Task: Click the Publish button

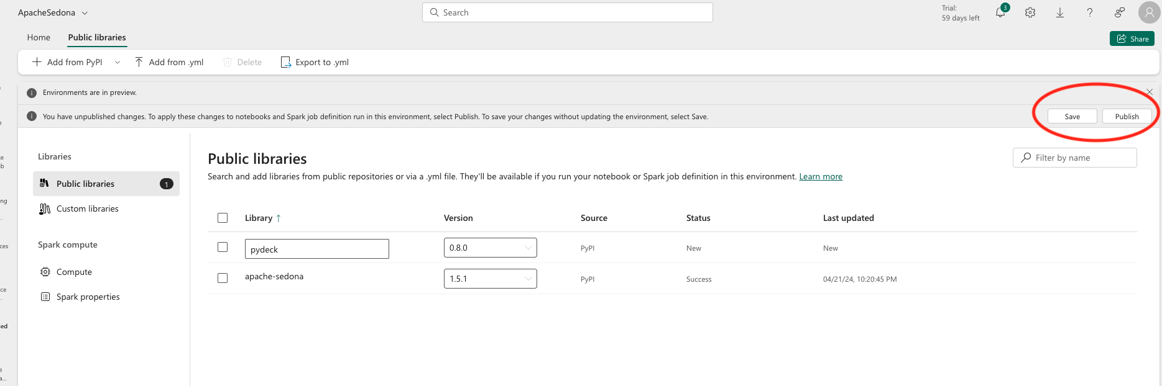Action: coord(1127,117)
